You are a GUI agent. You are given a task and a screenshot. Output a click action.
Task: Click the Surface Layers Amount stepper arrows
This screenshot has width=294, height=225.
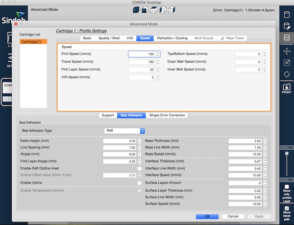[x=265, y=183]
